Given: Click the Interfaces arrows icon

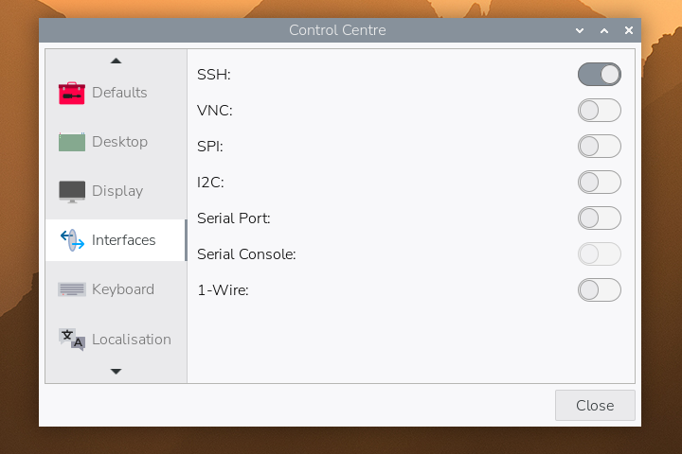Looking at the screenshot, I should pyautogui.click(x=72, y=240).
